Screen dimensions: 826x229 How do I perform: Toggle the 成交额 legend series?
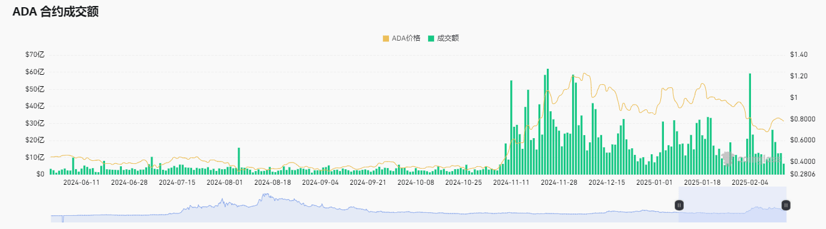coord(443,38)
